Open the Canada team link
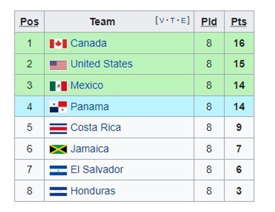Image resolution: width=275 pixels, height=212 pixels. [88, 43]
